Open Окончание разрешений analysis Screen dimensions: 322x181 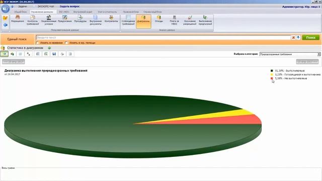tap(190, 20)
